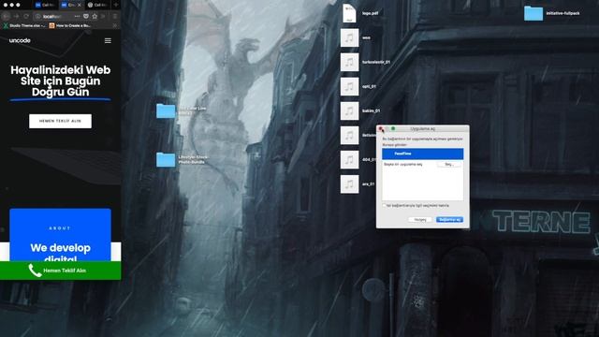This screenshot has width=599, height=337.
Task: Click the green zoom button of the dialog
Action: click(x=393, y=129)
